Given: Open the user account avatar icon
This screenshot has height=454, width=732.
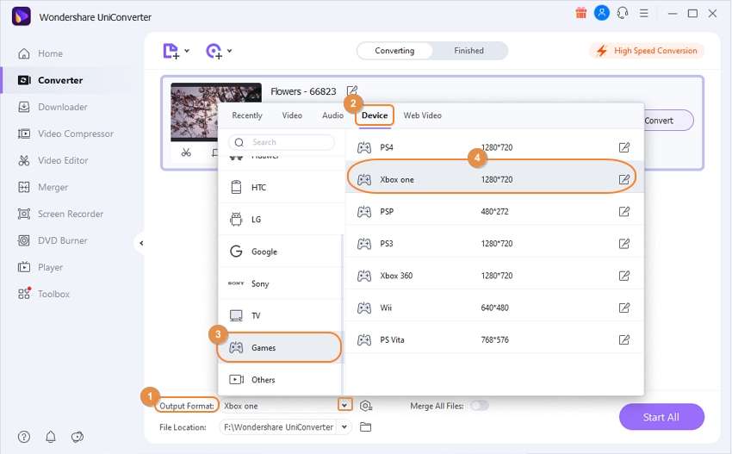Looking at the screenshot, I should coord(602,13).
